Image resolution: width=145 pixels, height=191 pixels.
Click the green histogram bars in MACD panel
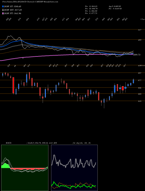(6, 166)
